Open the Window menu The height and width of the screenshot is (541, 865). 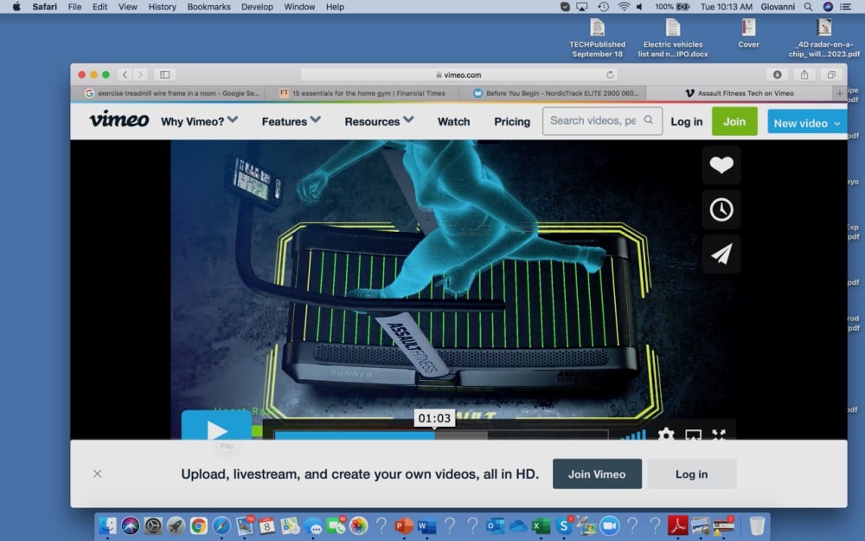(299, 7)
